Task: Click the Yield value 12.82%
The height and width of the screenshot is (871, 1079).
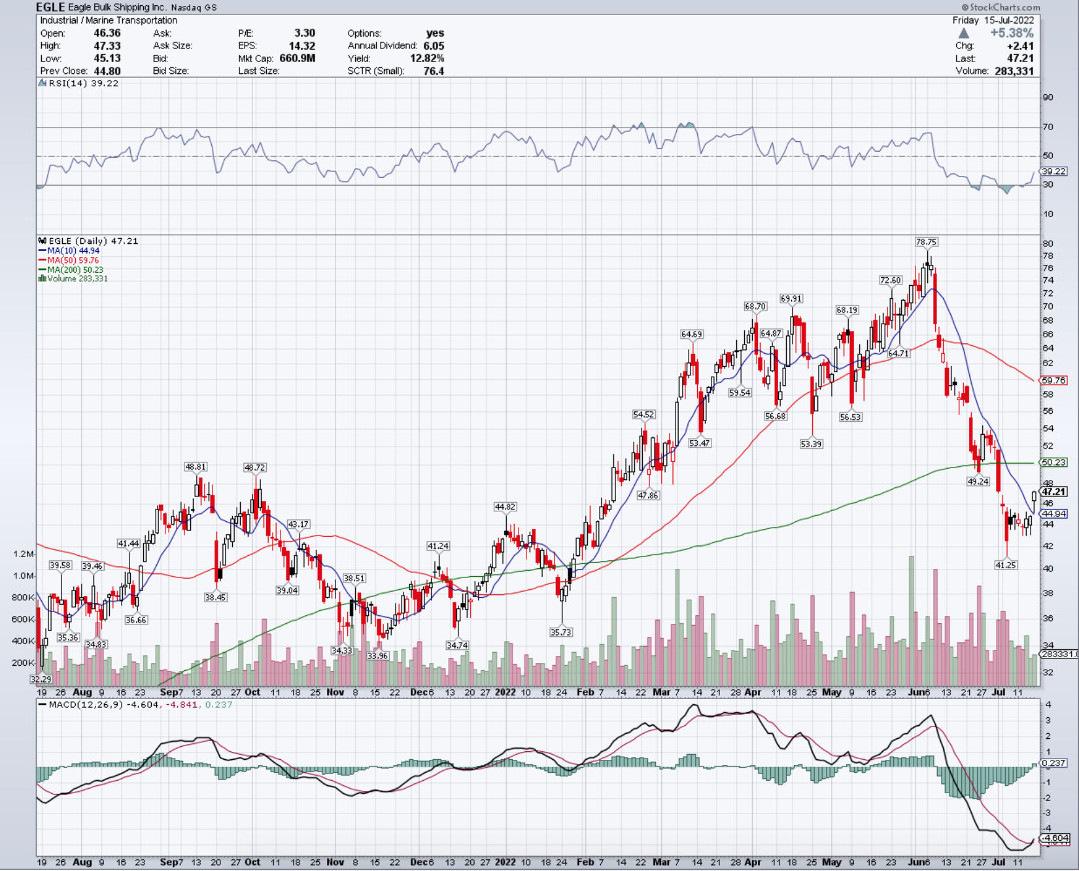Action: tap(427, 58)
